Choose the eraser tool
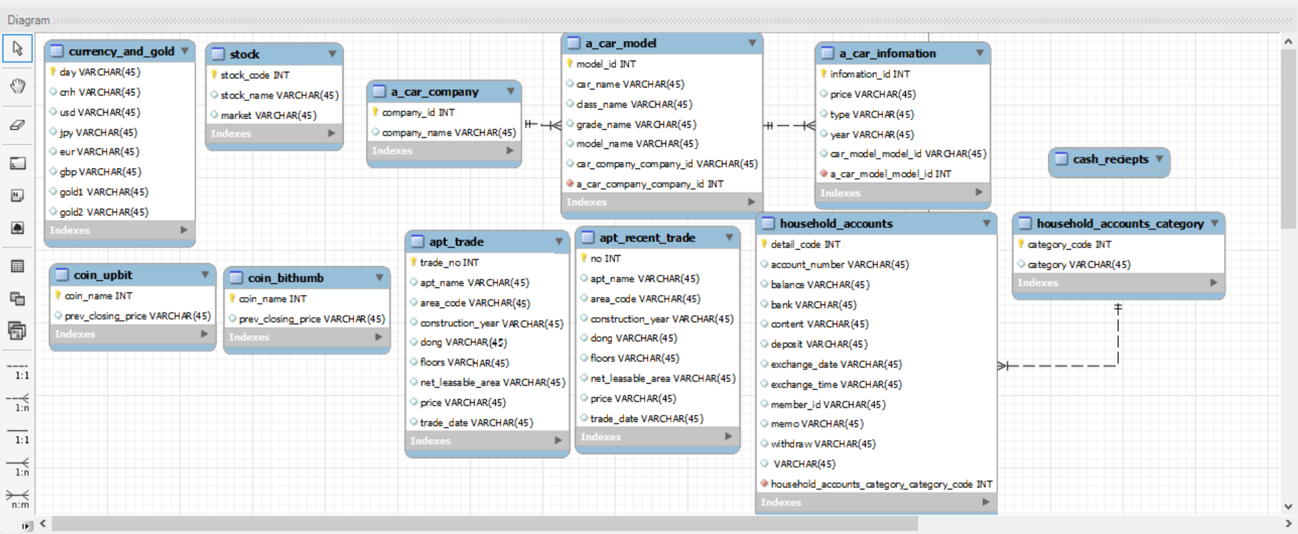 click(17, 125)
